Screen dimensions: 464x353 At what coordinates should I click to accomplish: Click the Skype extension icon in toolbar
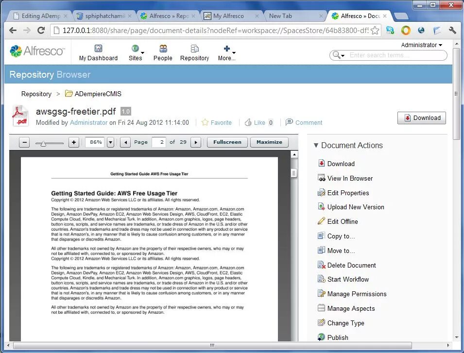[390, 30]
